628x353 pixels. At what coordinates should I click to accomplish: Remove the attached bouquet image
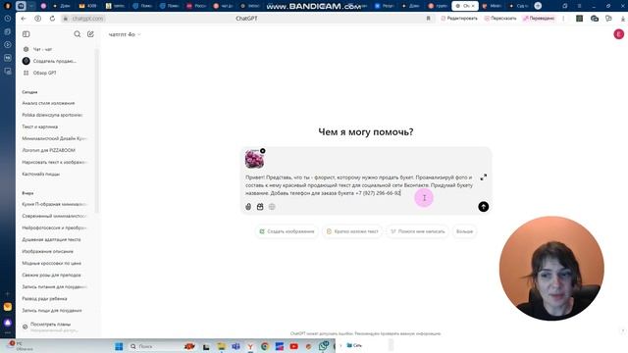pos(263,151)
